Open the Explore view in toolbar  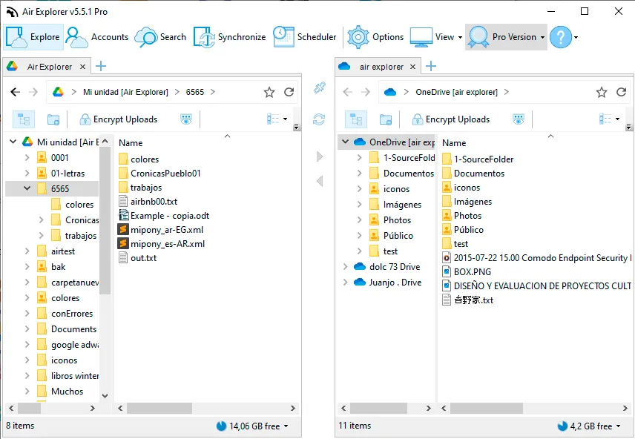click(x=33, y=37)
